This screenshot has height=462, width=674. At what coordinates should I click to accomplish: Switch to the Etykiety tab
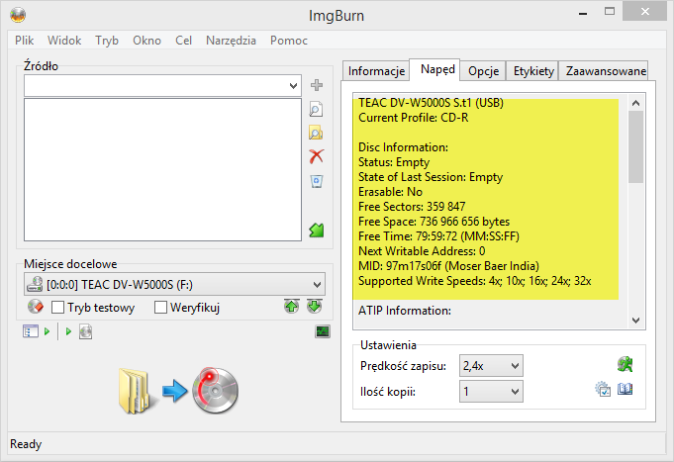[533, 71]
